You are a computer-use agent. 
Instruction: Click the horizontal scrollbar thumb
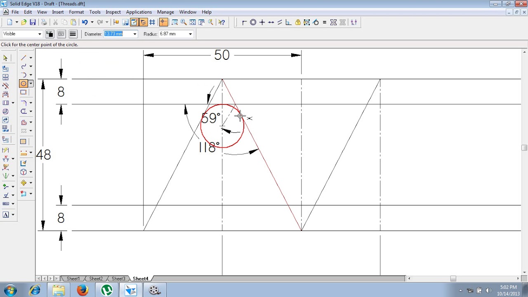click(453, 278)
